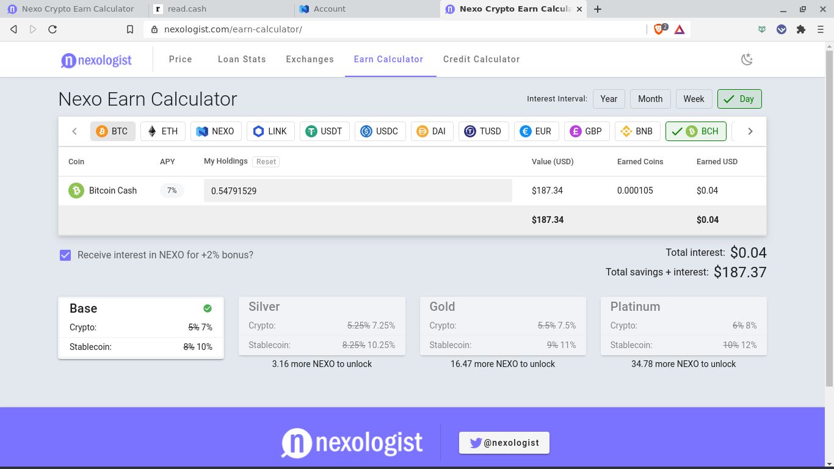The image size is (834, 469).
Task: Uncheck Receive interest in NEXO bonus checkbox
Action: (65, 255)
